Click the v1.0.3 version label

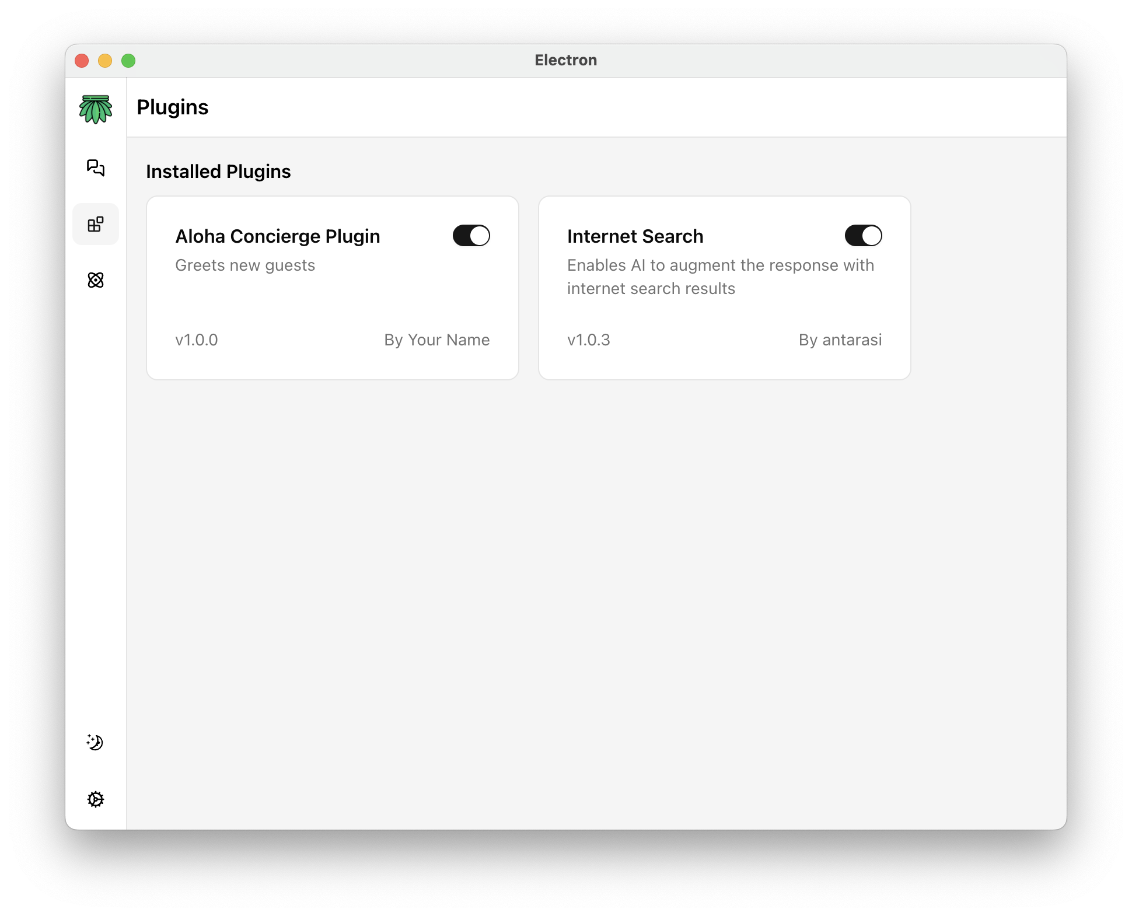pyautogui.click(x=589, y=340)
